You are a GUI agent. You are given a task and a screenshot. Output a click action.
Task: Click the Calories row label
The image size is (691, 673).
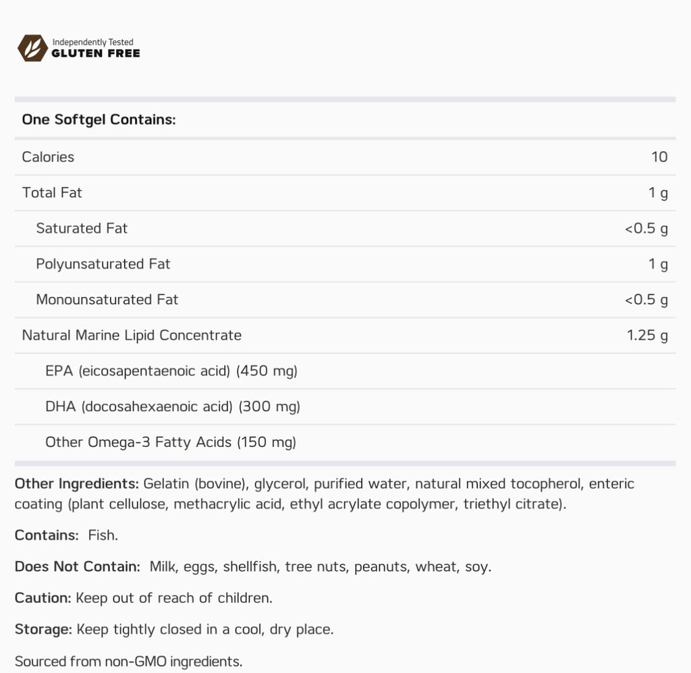(48, 157)
